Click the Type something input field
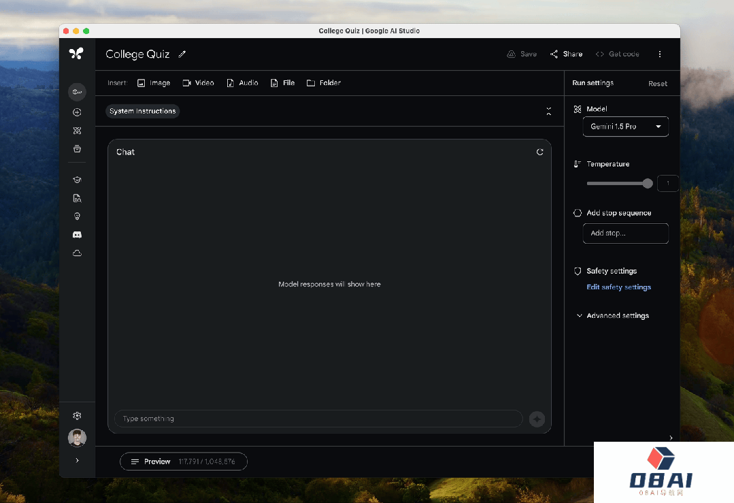 point(318,419)
